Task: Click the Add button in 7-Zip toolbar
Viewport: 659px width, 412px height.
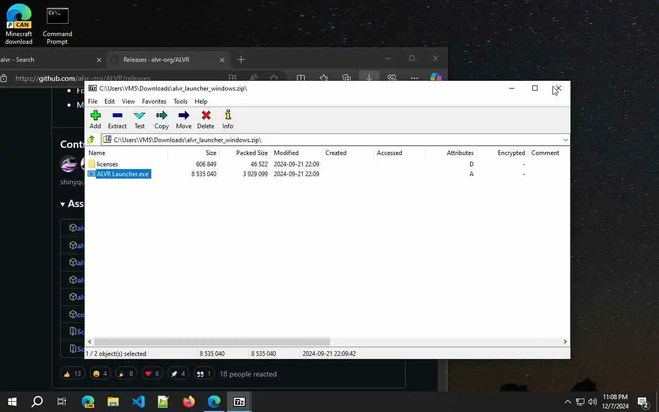Action: [x=95, y=119]
